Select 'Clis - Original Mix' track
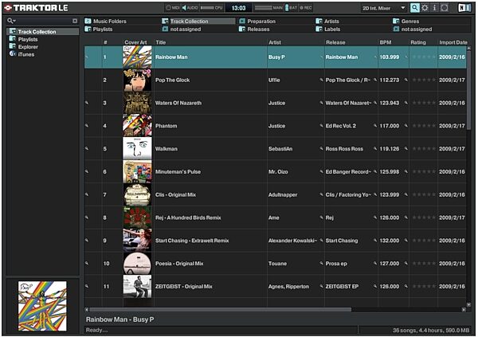The image size is (478, 337). [x=175, y=194]
